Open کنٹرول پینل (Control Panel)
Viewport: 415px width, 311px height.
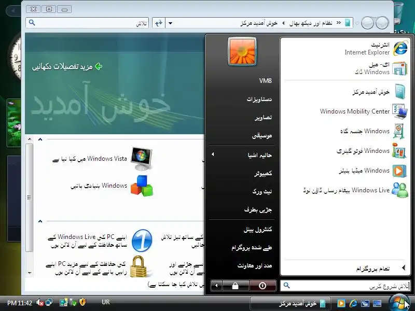click(257, 230)
